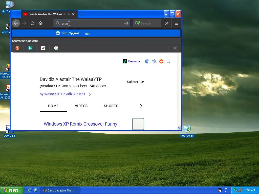Open the hamburger application menu
Screen dimensions: 259x194
pyautogui.click(x=176, y=23)
